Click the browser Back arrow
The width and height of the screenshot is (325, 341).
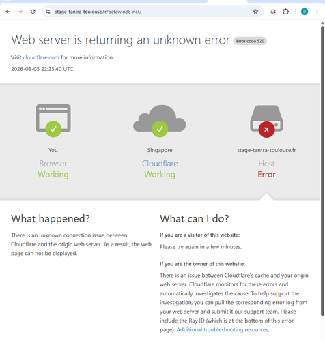pos(8,12)
